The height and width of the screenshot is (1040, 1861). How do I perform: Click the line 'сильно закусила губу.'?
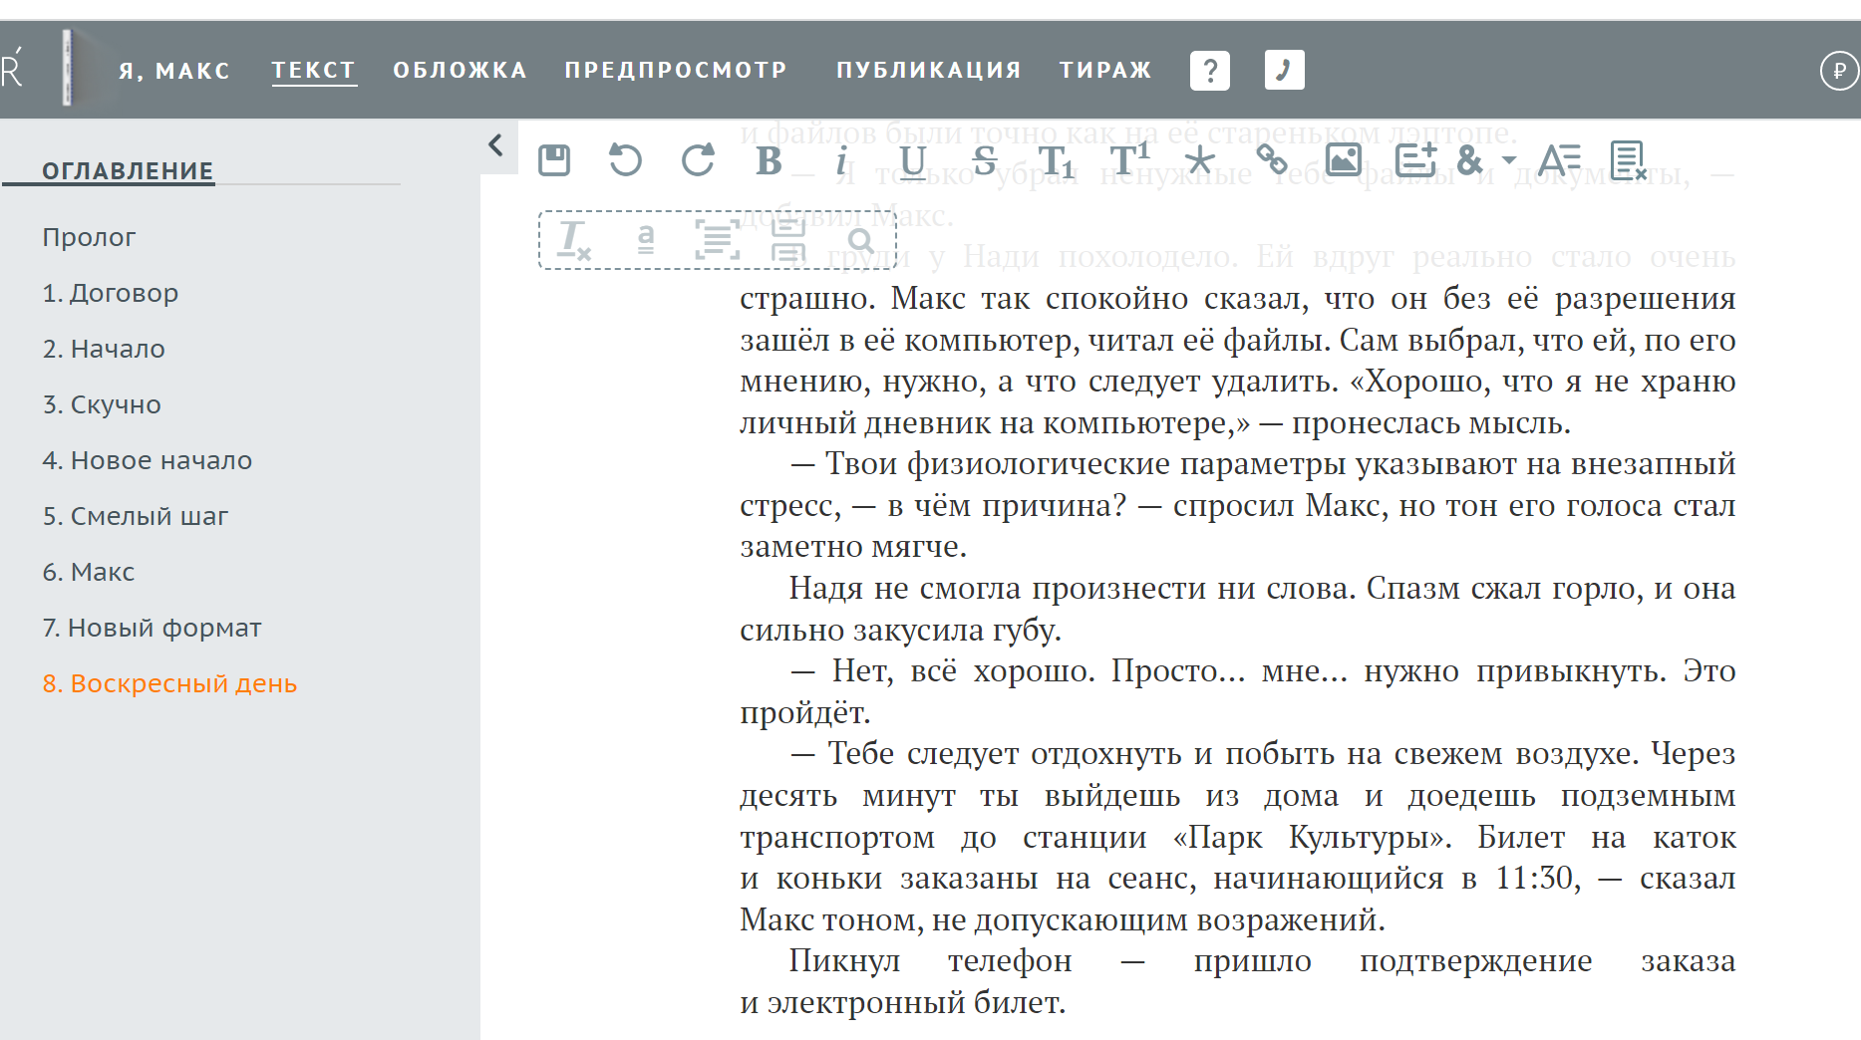coord(901,630)
